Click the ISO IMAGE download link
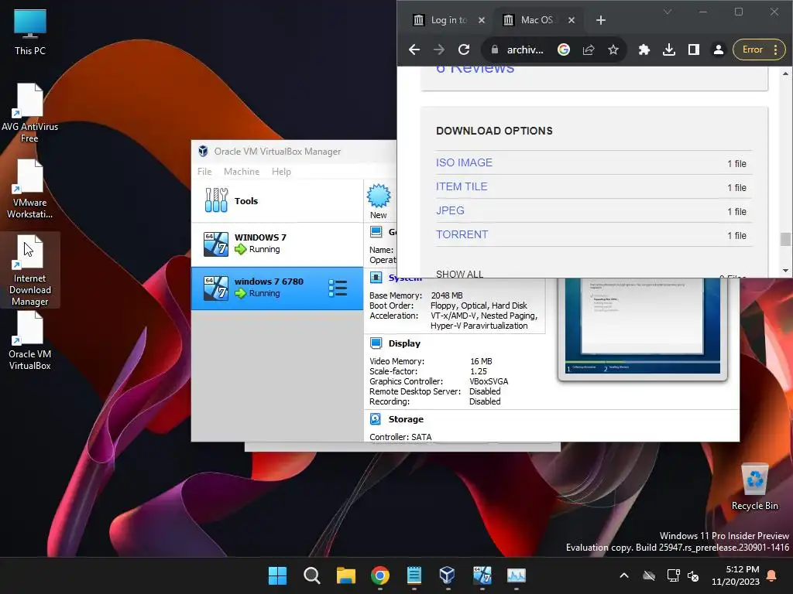The height and width of the screenshot is (594, 793). coord(464,162)
